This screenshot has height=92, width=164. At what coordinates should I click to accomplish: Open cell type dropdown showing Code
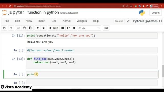[89, 28]
